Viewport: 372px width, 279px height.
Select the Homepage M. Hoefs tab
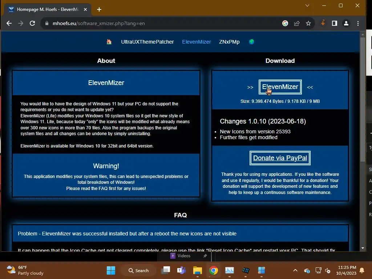[48, 9]
